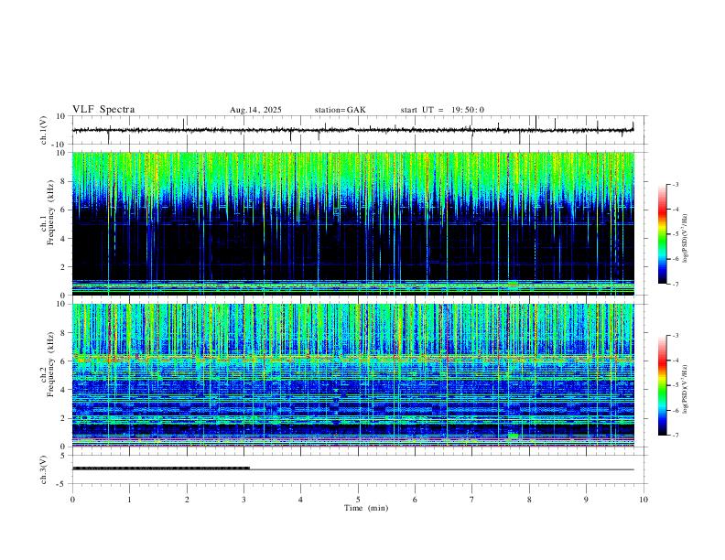Screen dimensions: 725x560
Task: Click the ch.2 spectrogram color bar
Action: (662, 385)
